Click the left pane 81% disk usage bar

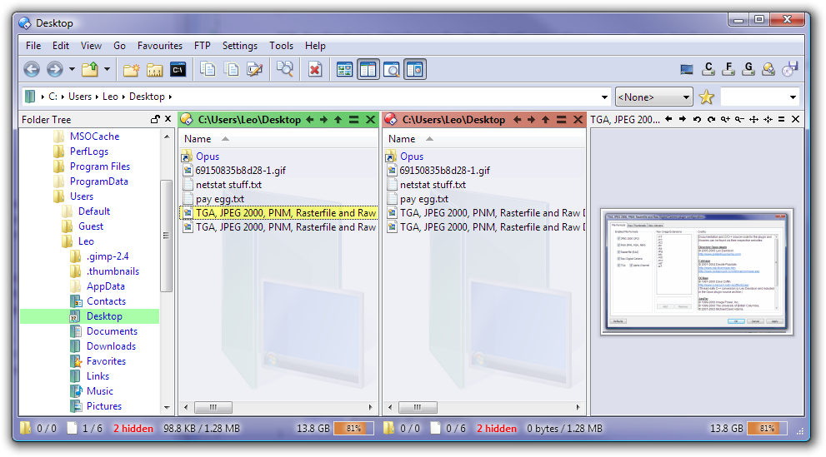point(353,429)
